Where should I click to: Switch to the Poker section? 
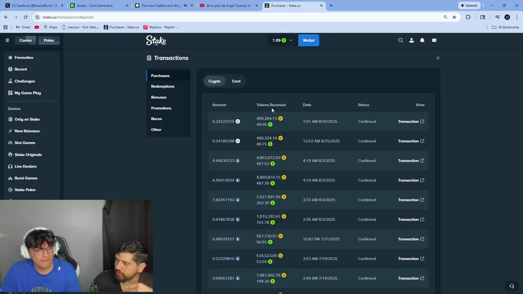click(49, 40)
